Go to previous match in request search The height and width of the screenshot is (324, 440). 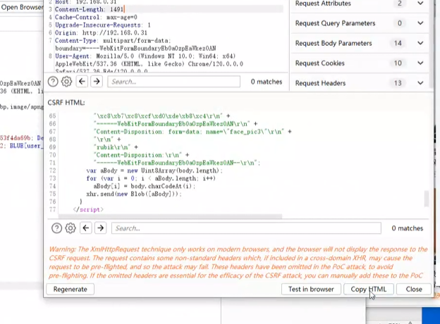(82, 82)
